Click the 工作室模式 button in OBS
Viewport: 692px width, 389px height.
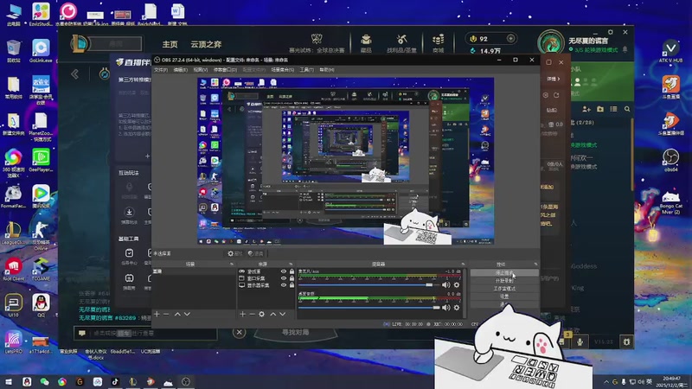point(504,289)
